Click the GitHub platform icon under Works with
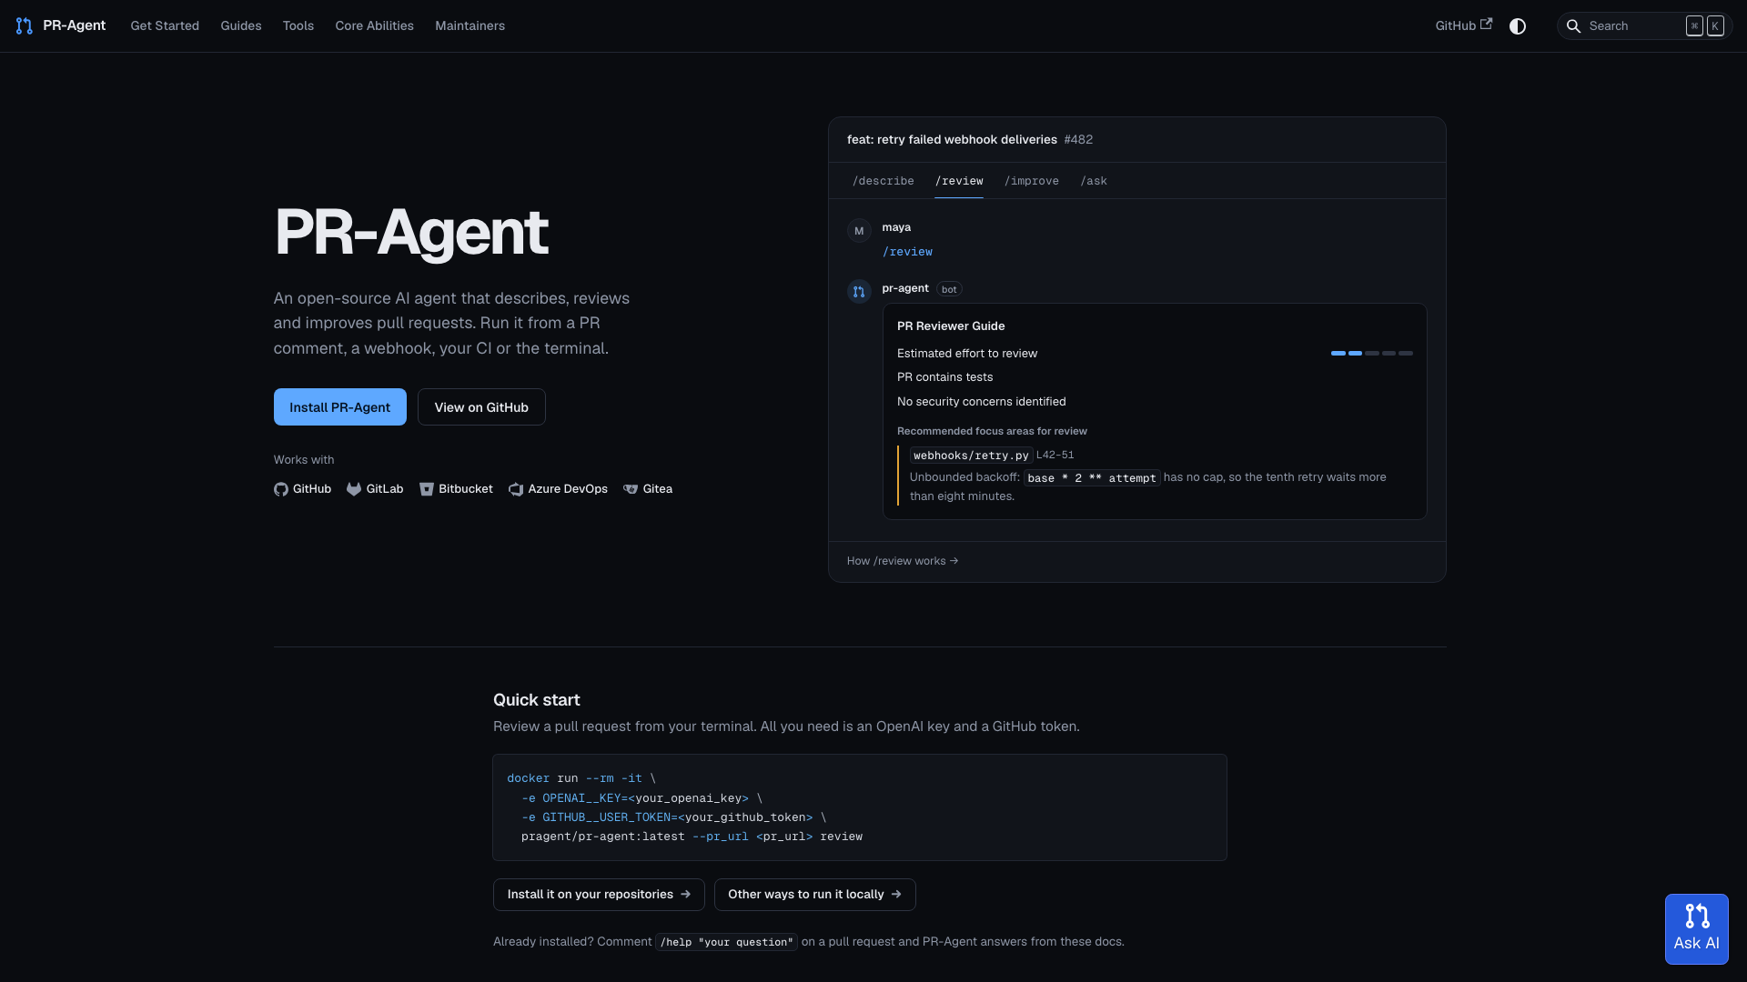This screenshot has width=1747, height=982. point(281,489)
